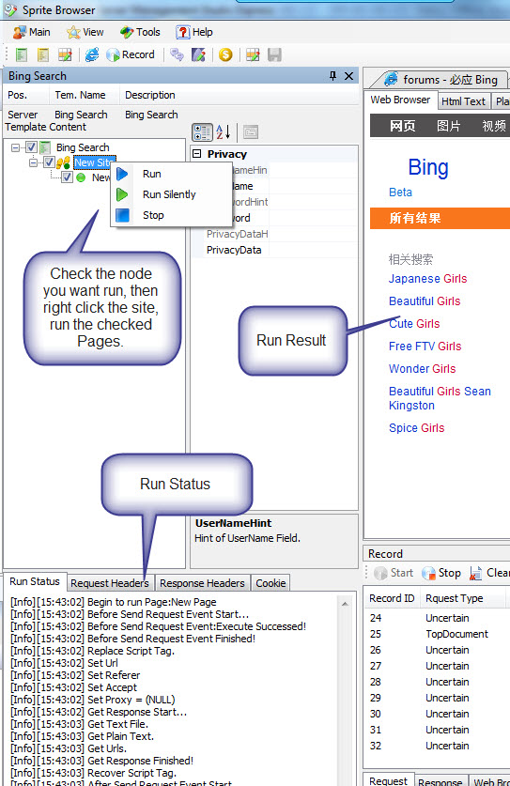Toggle the New Site node checkbox
This screenshot has height=786, width=510.
point(49,162)
